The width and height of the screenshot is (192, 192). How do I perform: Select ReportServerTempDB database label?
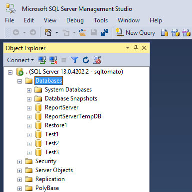pos(73,116)
